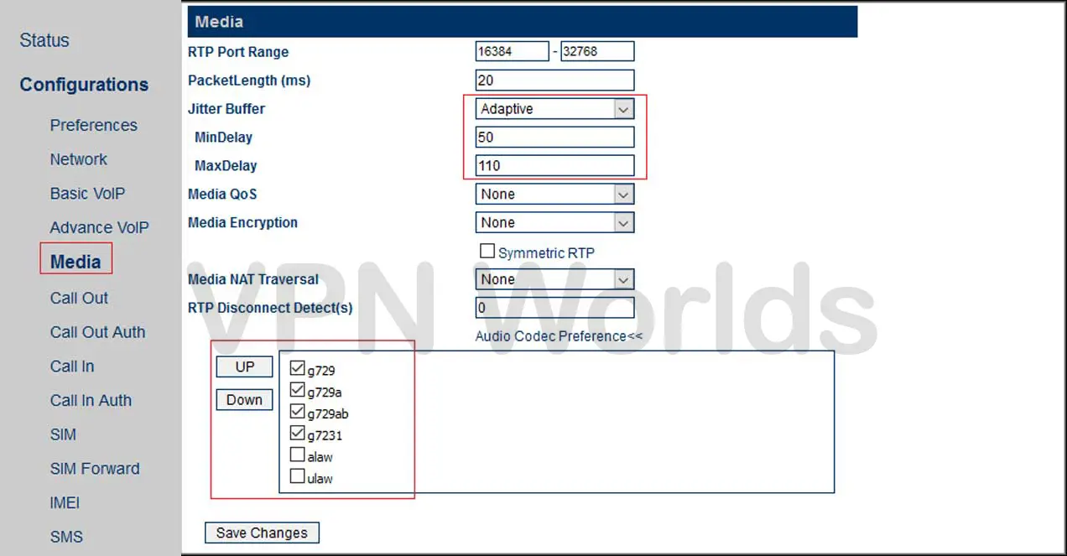Click the Save Changes button
Viewport: 1067px width, 556px height.
(262, 533)
